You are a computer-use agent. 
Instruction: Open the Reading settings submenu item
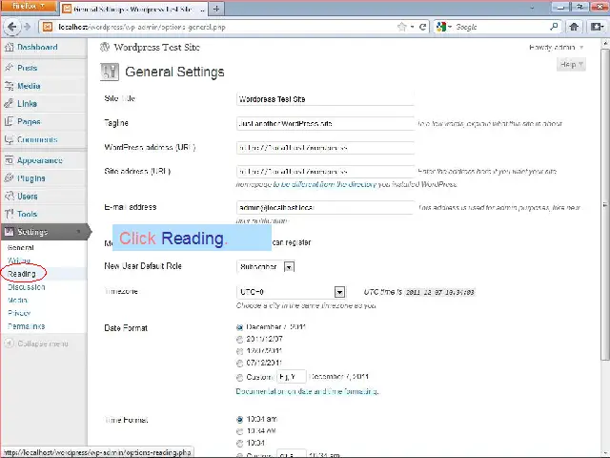click(22, 274)
